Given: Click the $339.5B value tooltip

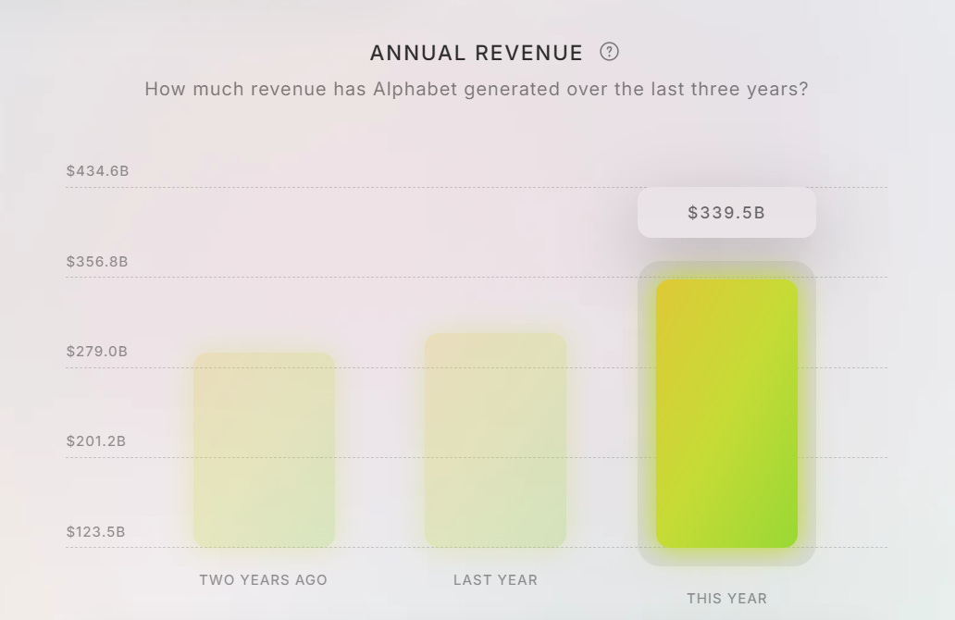Looking at the screenshot, I should pos(726,213).
